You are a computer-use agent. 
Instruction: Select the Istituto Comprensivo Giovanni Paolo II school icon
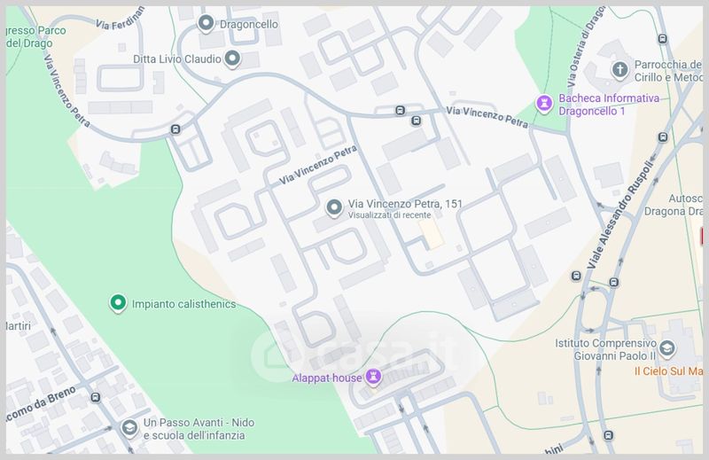coord(667,348)
